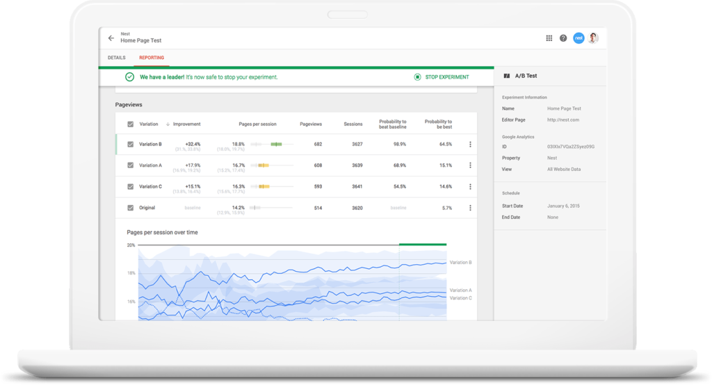Viewport: 712px width, 385px height.
Task: Open the help question mark icon
Action: (x=563, y=38)
